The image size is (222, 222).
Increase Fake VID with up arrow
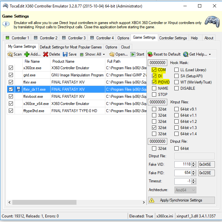(193, 163)
